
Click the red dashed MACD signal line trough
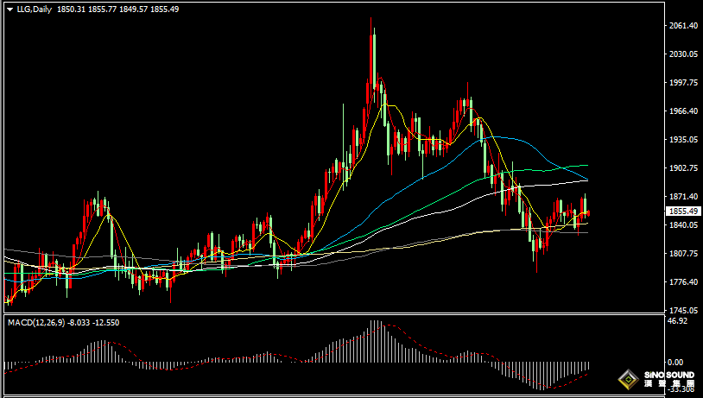point(548,388)
